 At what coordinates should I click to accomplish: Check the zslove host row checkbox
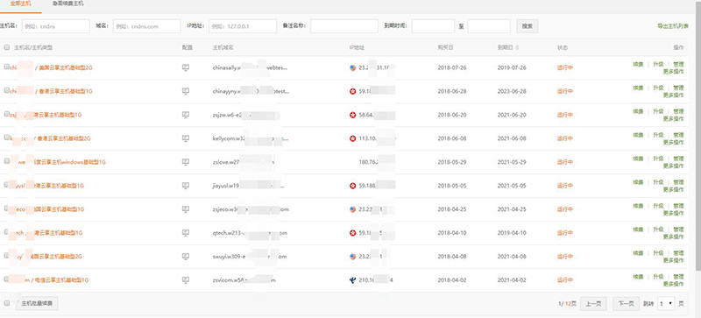click(x=7, y=161)
